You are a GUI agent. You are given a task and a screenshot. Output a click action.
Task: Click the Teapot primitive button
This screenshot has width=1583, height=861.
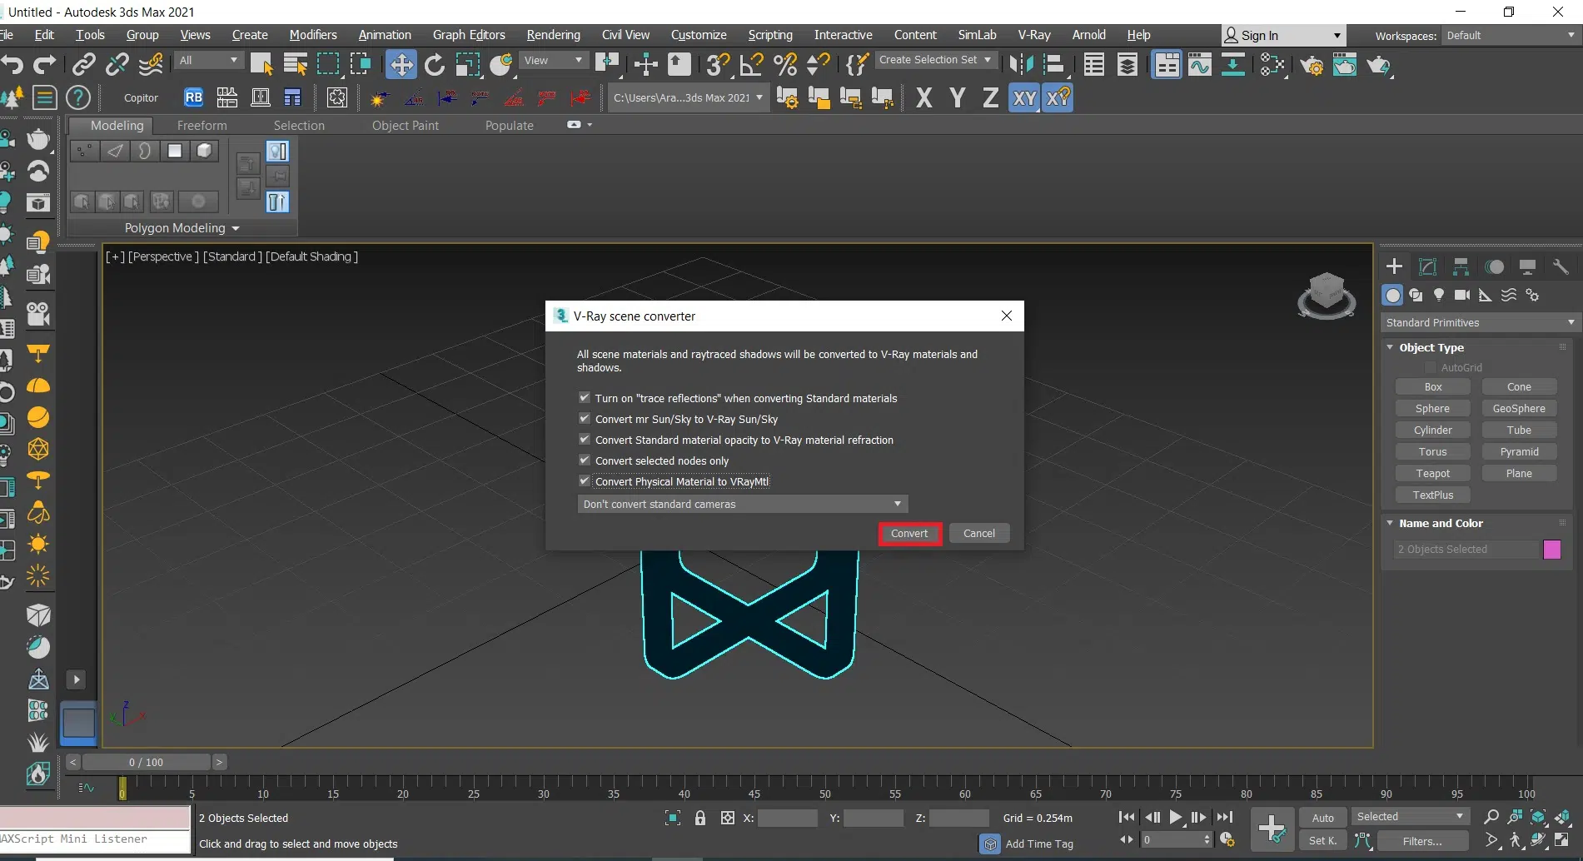coord(1432,473)
